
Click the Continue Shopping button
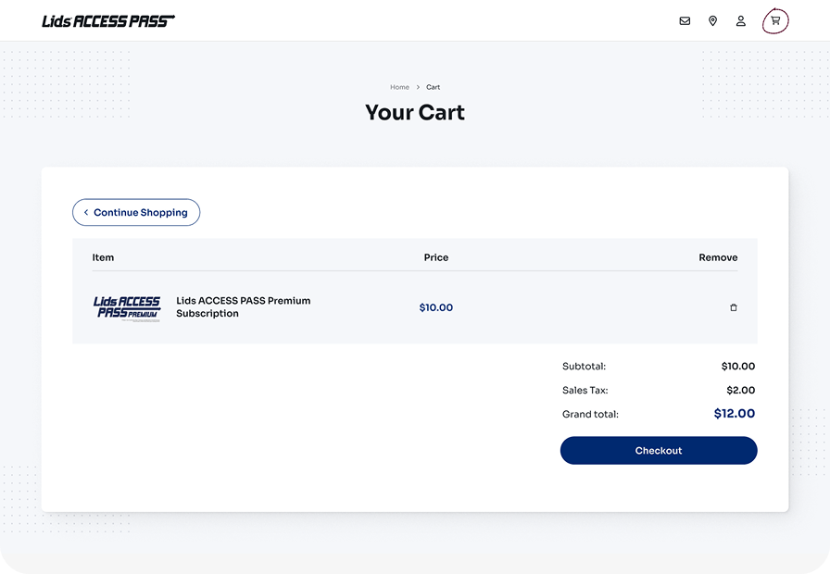(x=136, y=213)
